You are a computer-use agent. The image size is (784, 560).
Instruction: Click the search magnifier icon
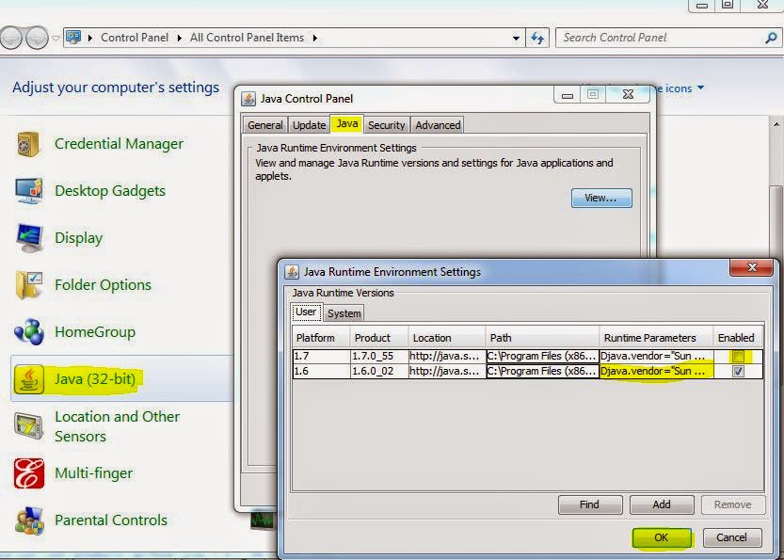771,38
